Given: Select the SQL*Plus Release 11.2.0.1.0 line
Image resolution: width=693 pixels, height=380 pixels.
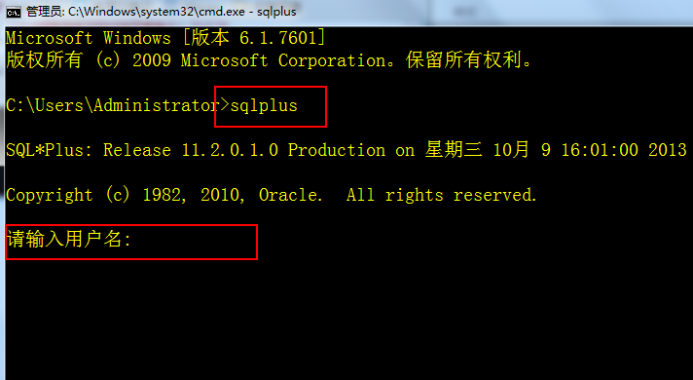Looking at the screenshot, I should [346, 150].
